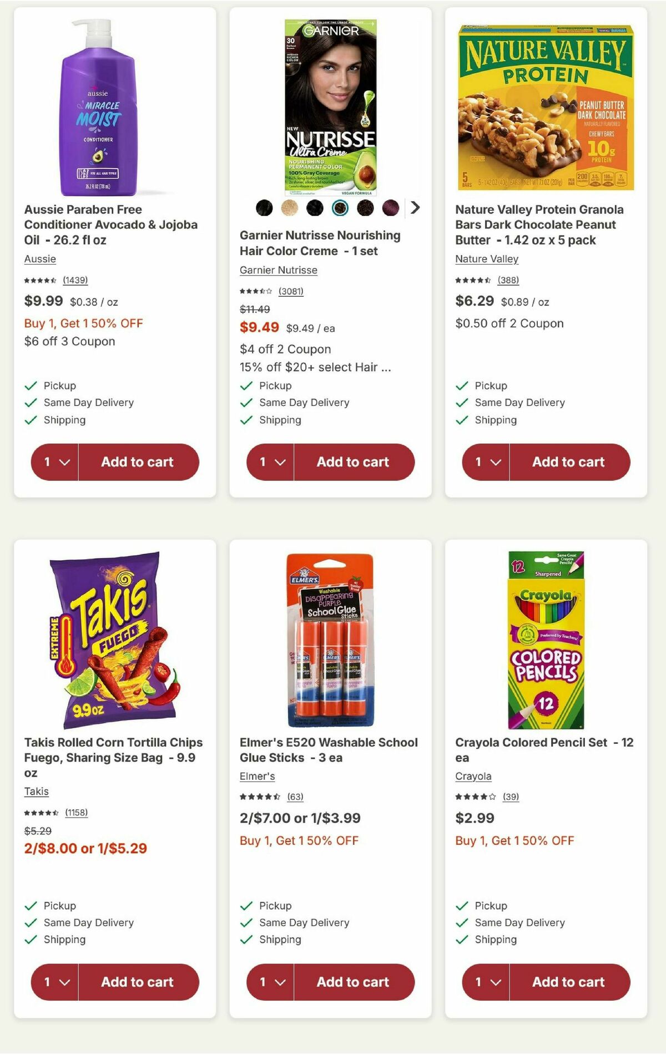
Task: Click the Shipping checkmark icon for Takis chips
Action: click(x=31, y=939)
